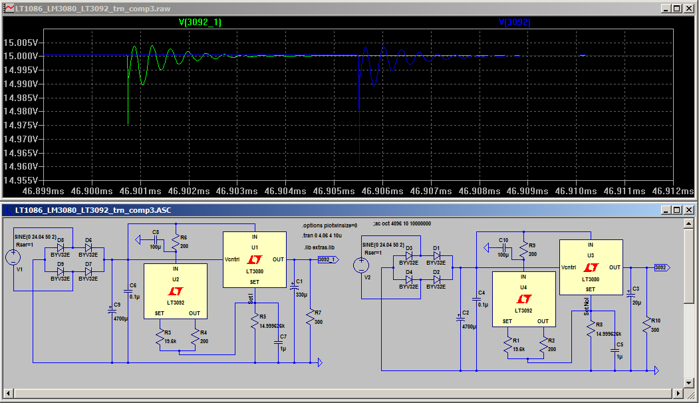Click the ".options plotwinsize=0" directive text
Screen dimensions: 699x403
(329, 225)
